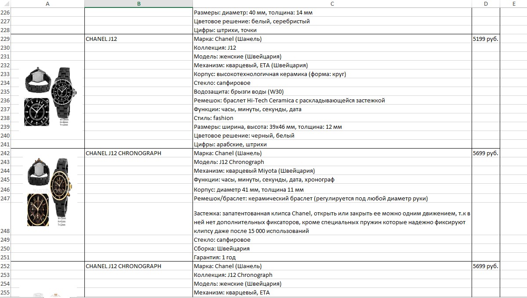Select cell 'Корпус: высокотехнологичная керамика (форма: круг)'
This screenshot has height=298, width=527.
point(332,74)
